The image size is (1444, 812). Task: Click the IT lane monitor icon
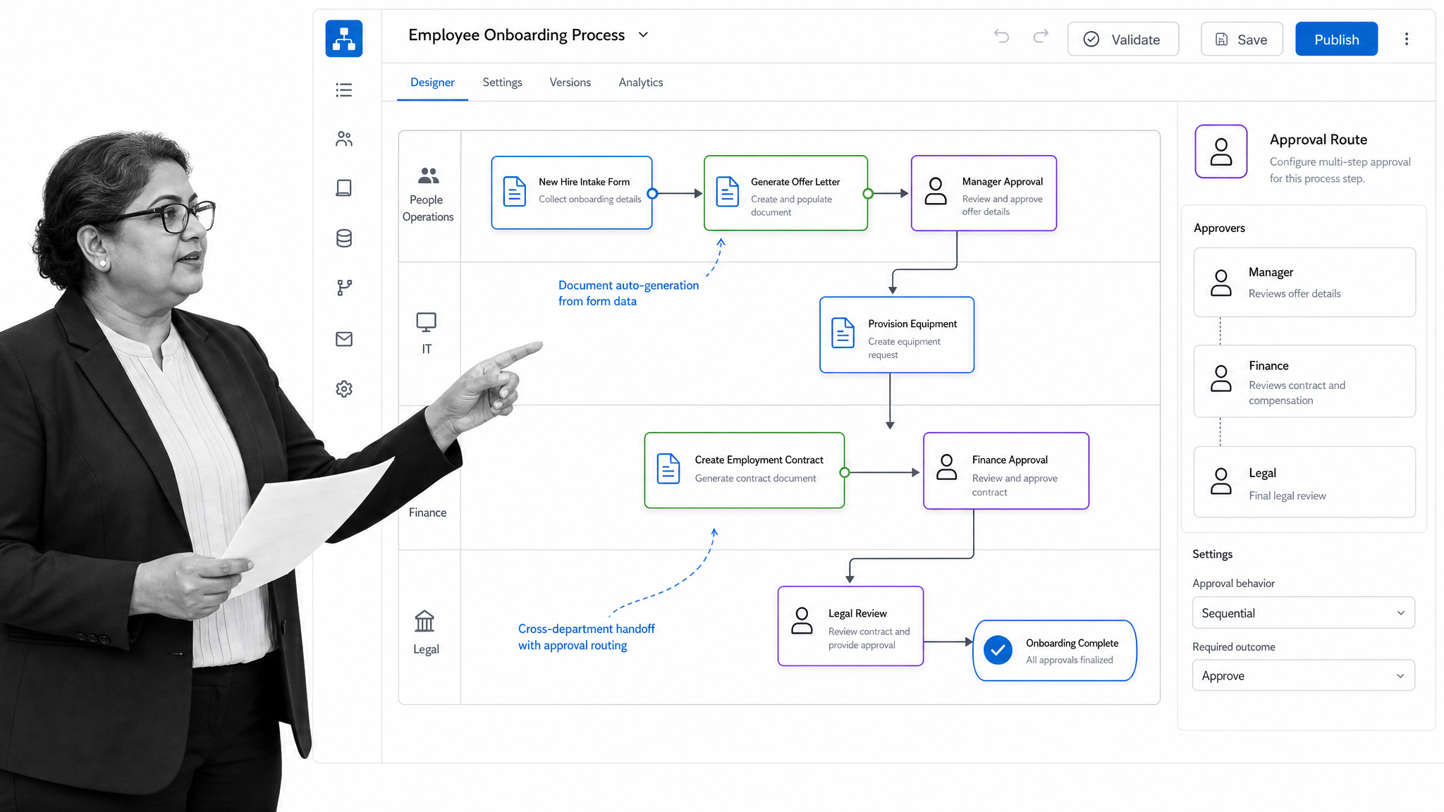coord(427,322)
